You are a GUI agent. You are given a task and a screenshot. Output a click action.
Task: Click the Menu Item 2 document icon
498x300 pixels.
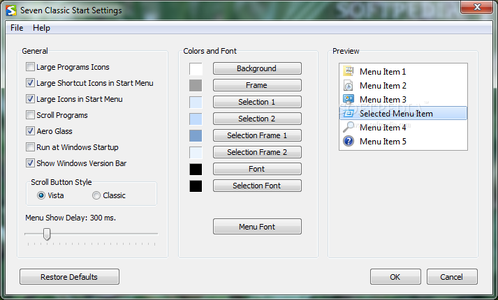349,85
